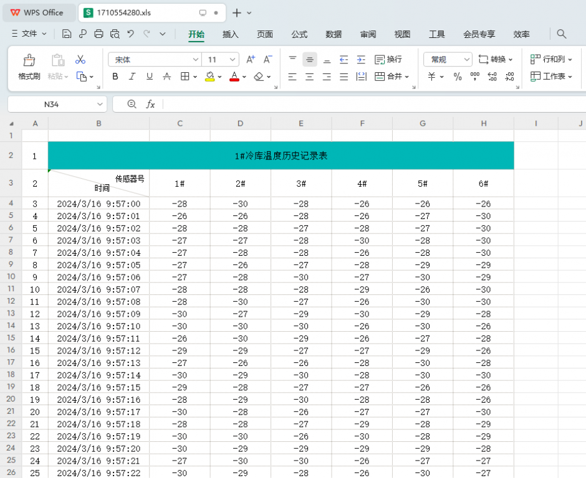Click the plus button to add a new tab
Viewport: 586px width, 478px height.
[x=236, y=12]
